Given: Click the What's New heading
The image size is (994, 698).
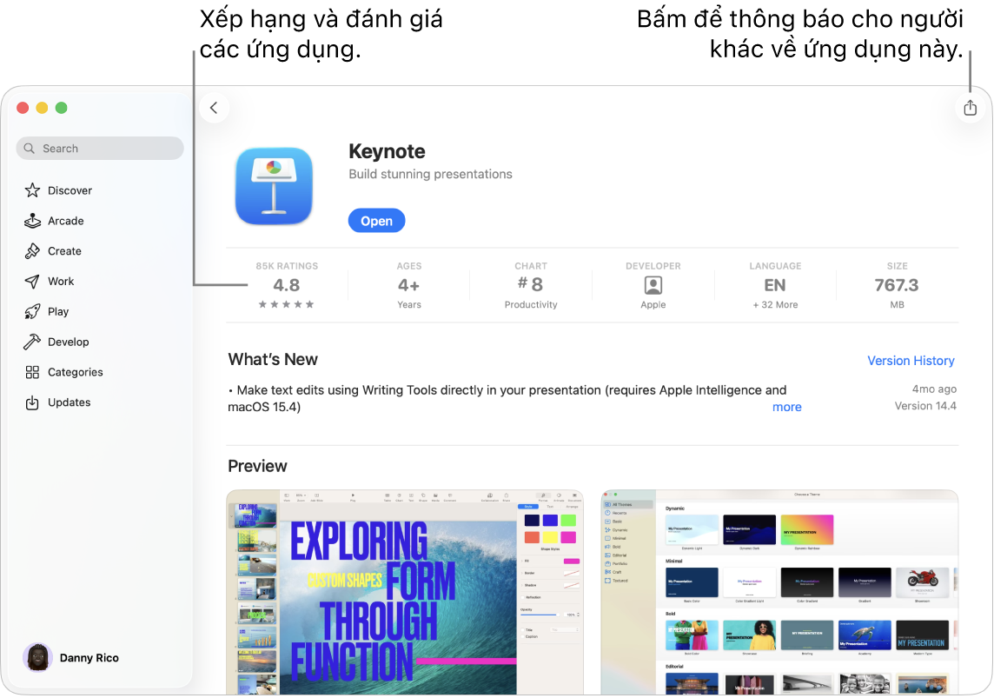Looking at the screenshot, I should [273, 360].
